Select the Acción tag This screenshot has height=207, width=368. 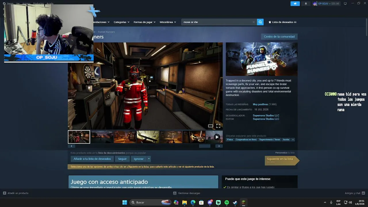(286, 140)
